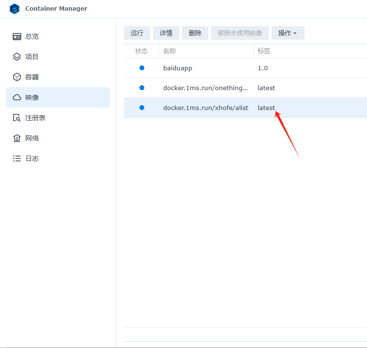Click the 网络 network house icon
The height and width of the screenshot is (348, 367).
pos(17,138)
